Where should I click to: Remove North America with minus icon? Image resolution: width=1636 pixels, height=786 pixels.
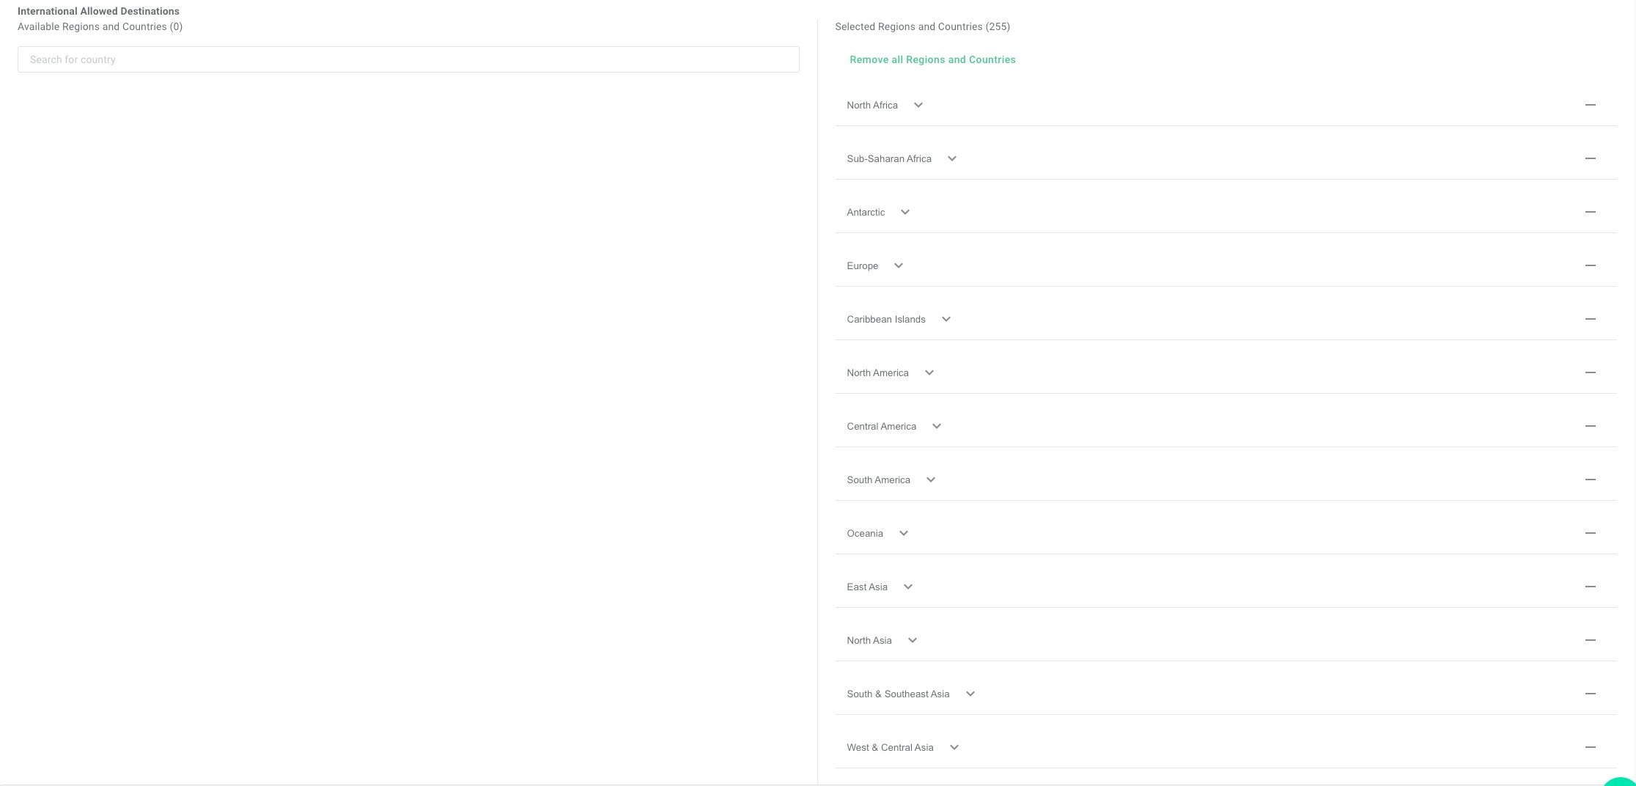pos(1590,372)
